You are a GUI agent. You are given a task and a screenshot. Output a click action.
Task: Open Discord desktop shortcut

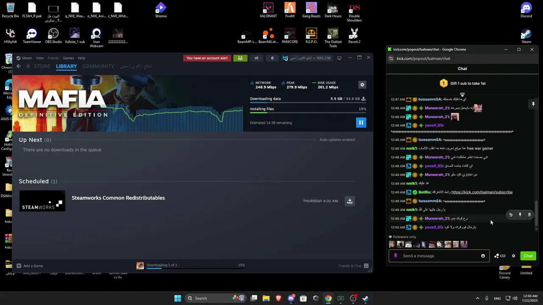526,11
